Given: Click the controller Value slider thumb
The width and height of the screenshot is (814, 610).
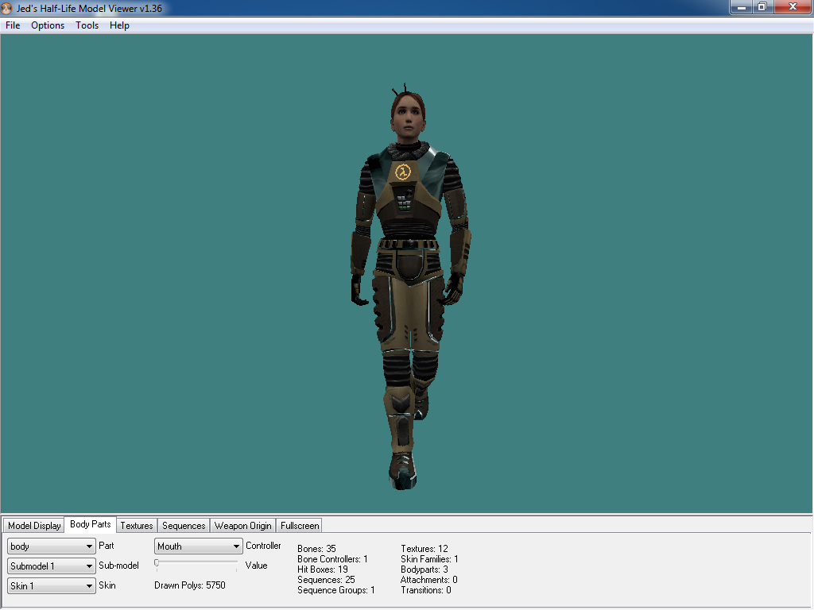Looking at the screenshot, I should pyautogui.click(x=157, y=563).
